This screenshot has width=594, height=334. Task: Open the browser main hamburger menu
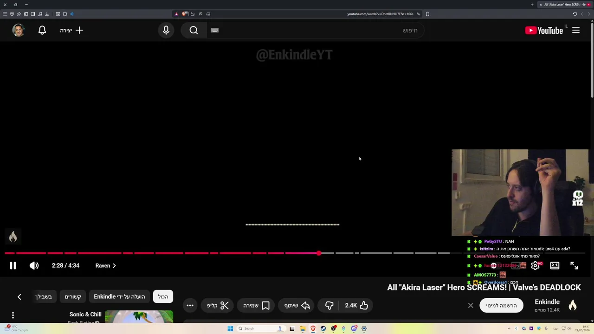pos(5,14)
